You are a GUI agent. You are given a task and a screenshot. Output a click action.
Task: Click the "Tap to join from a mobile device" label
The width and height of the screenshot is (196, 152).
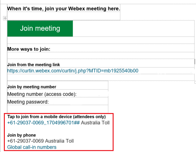56,117
